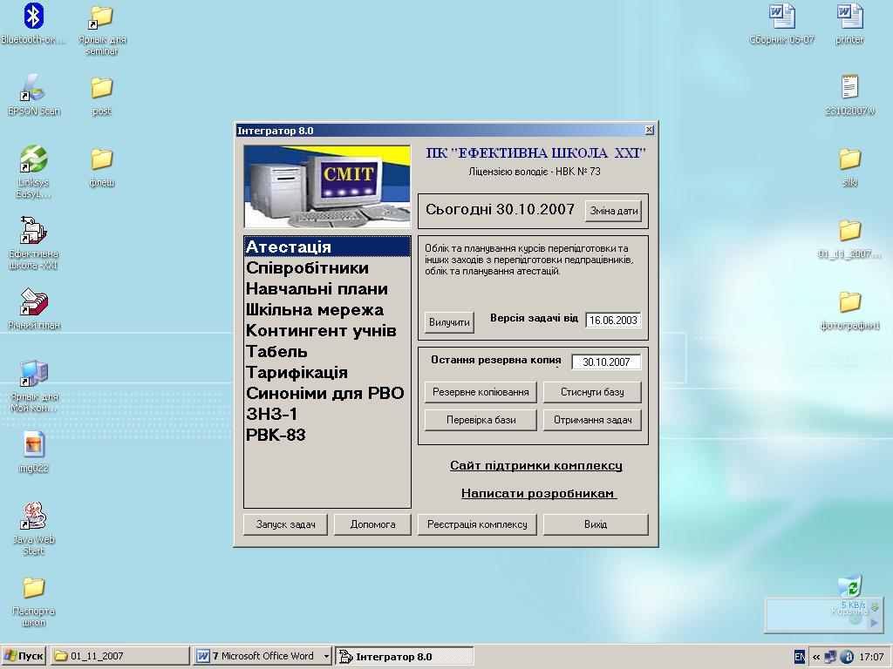Open the Java Web Start icon
Screen dimensions: 893x669
[34, 516]
